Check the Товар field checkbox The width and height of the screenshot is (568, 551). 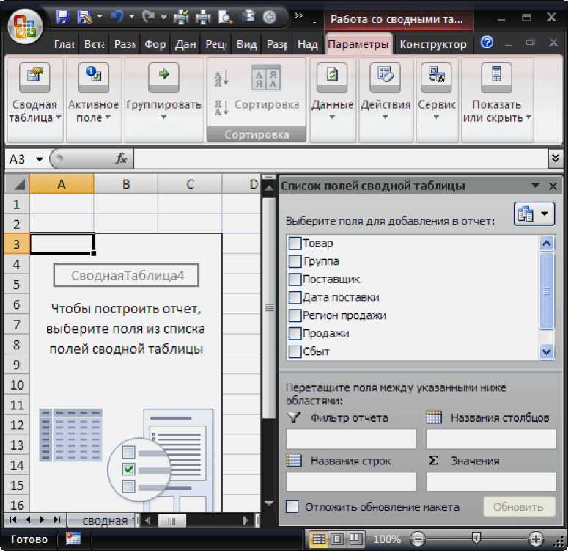click(x=295, y=244)
